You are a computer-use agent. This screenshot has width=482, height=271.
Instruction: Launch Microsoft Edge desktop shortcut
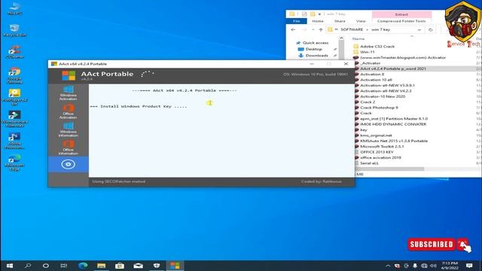14,163
